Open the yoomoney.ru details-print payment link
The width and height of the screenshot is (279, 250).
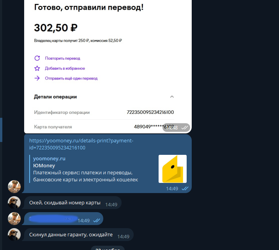(81, 144)
